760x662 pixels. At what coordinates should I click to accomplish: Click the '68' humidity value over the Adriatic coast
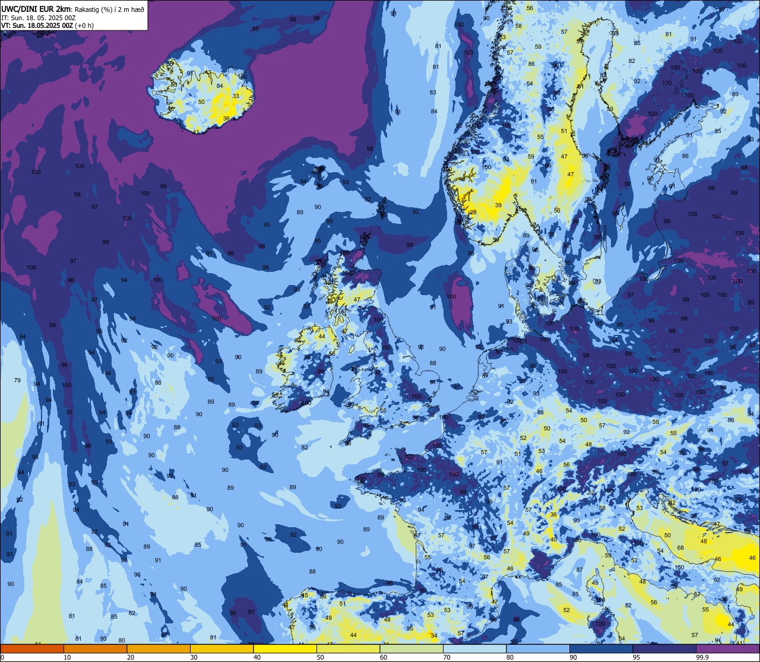(680, 547)
